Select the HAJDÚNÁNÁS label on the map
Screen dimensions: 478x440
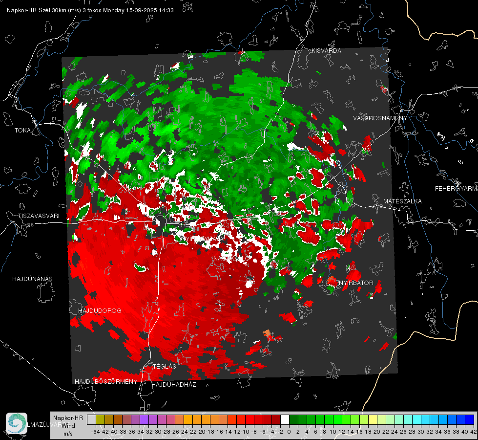32,279
